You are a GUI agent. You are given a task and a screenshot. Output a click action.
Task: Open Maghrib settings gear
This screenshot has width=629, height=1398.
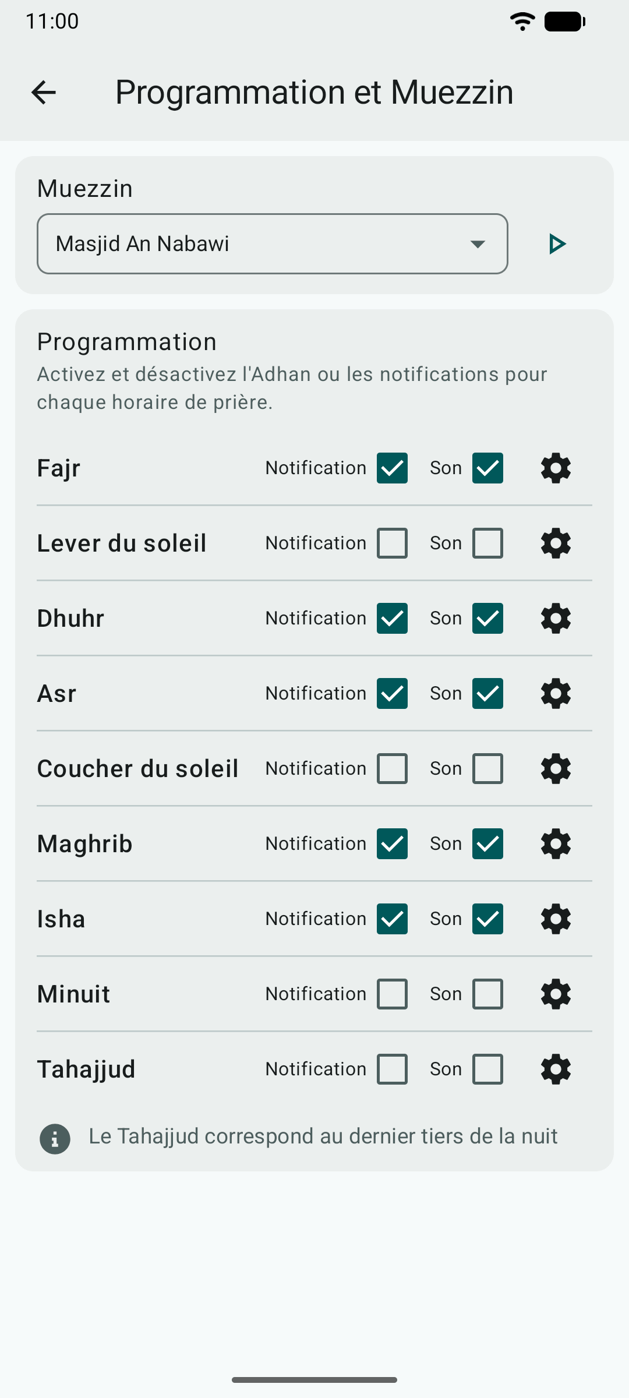coord(556,843)
